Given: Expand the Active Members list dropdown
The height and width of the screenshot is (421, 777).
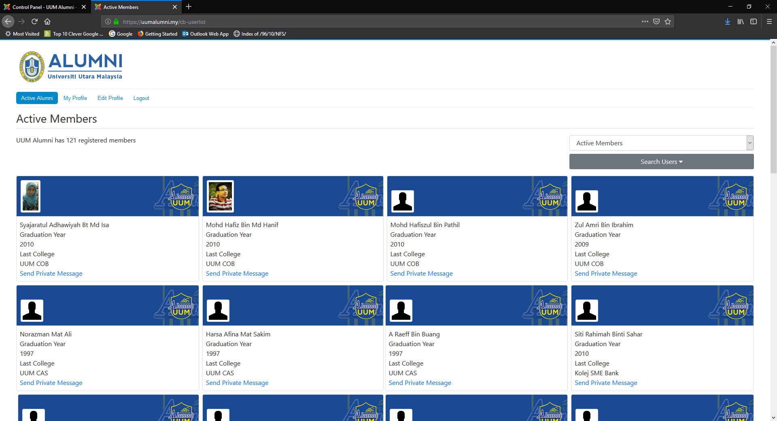Looking at the screenshot, I should click(661, 143).
